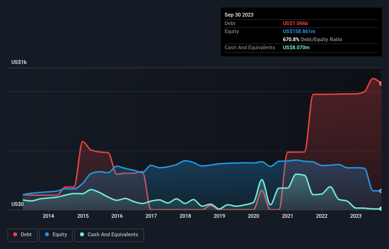Click the 2018 x-axis label

[x=185, y=216]
